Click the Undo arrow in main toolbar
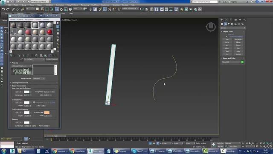Image resolution: width=273 pixels, height=154 pixels. [x=3, y=9]
